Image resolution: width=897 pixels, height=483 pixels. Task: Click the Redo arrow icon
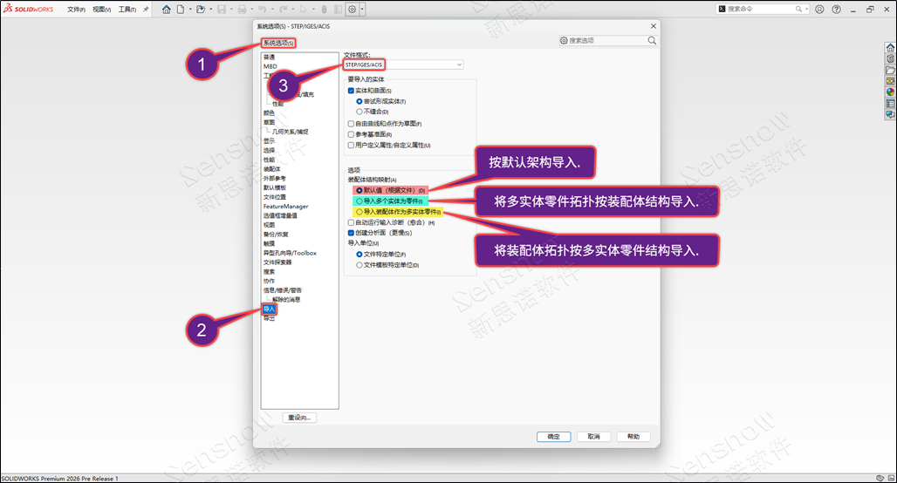(x=283, y=9)
